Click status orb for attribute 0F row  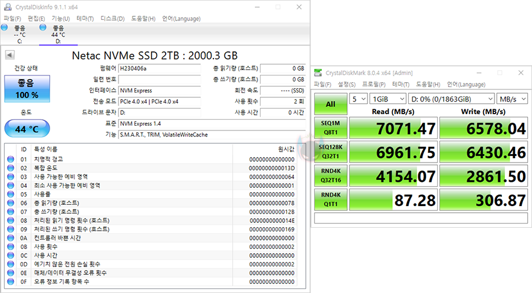pos(10,282)
